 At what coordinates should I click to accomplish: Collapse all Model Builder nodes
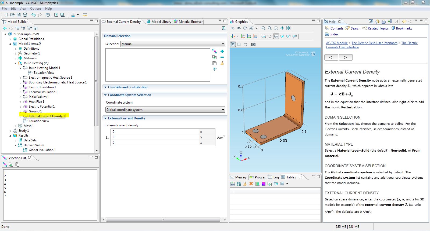[x=17, y=28]
